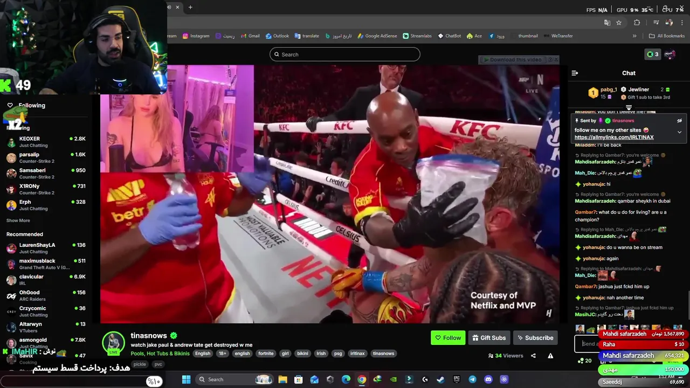Open the browser extensions puzzle icon
This screenshot has width=690, height=388.
click(x=637, y=23)
